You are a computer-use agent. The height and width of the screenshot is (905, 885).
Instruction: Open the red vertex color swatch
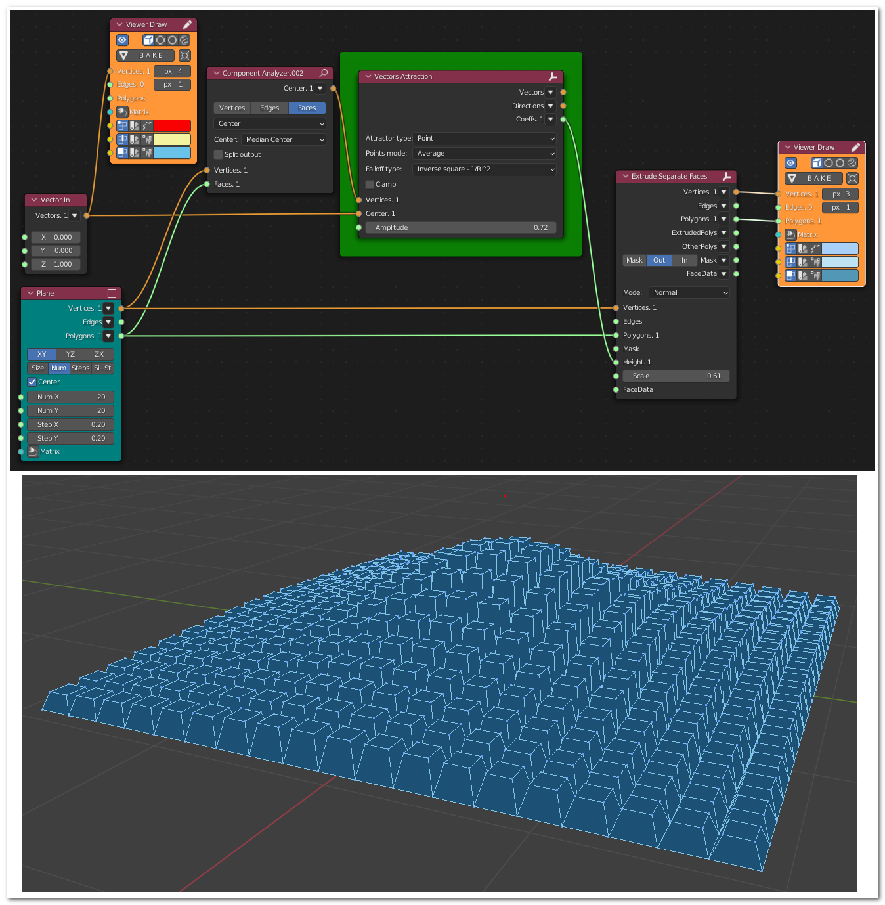[x=172, y=125]
